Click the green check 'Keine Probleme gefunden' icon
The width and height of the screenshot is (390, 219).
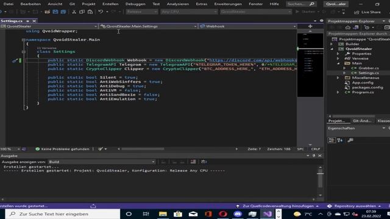pyautogui.click(x=38, y=149)
